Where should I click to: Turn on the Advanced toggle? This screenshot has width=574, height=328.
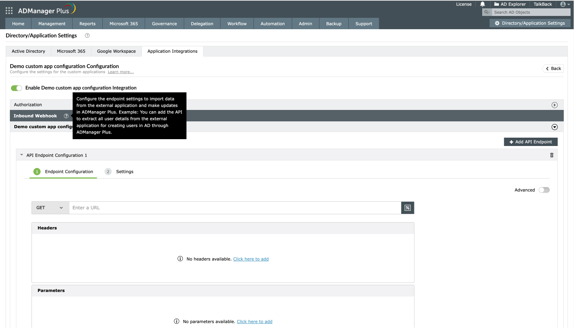click(x=544, y=190)
